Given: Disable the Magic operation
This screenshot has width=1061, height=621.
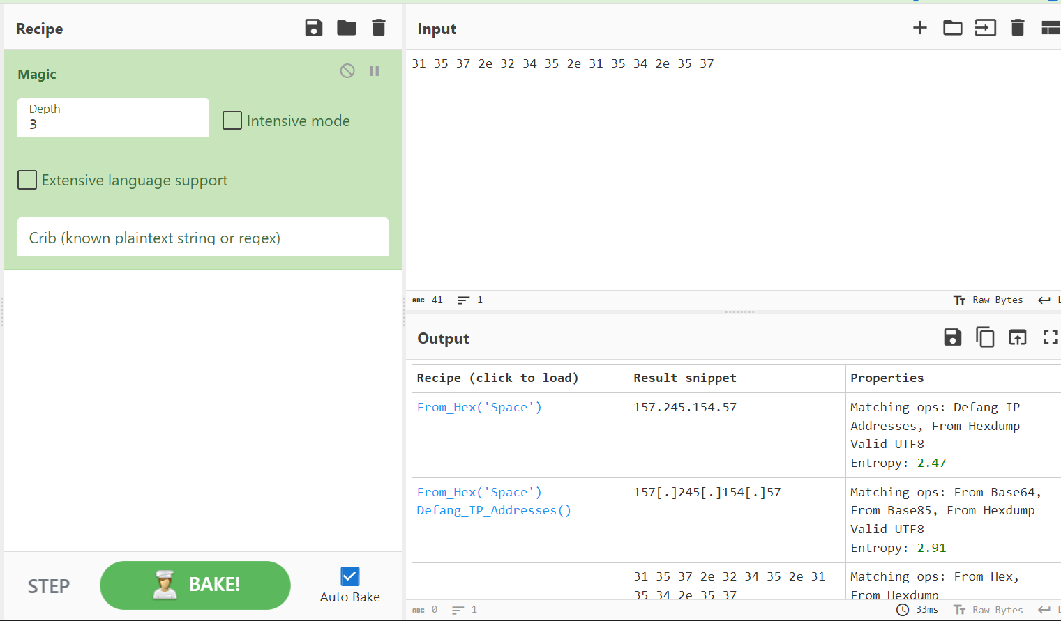Looking at the screenshot, I should click(x=347, y=70).
